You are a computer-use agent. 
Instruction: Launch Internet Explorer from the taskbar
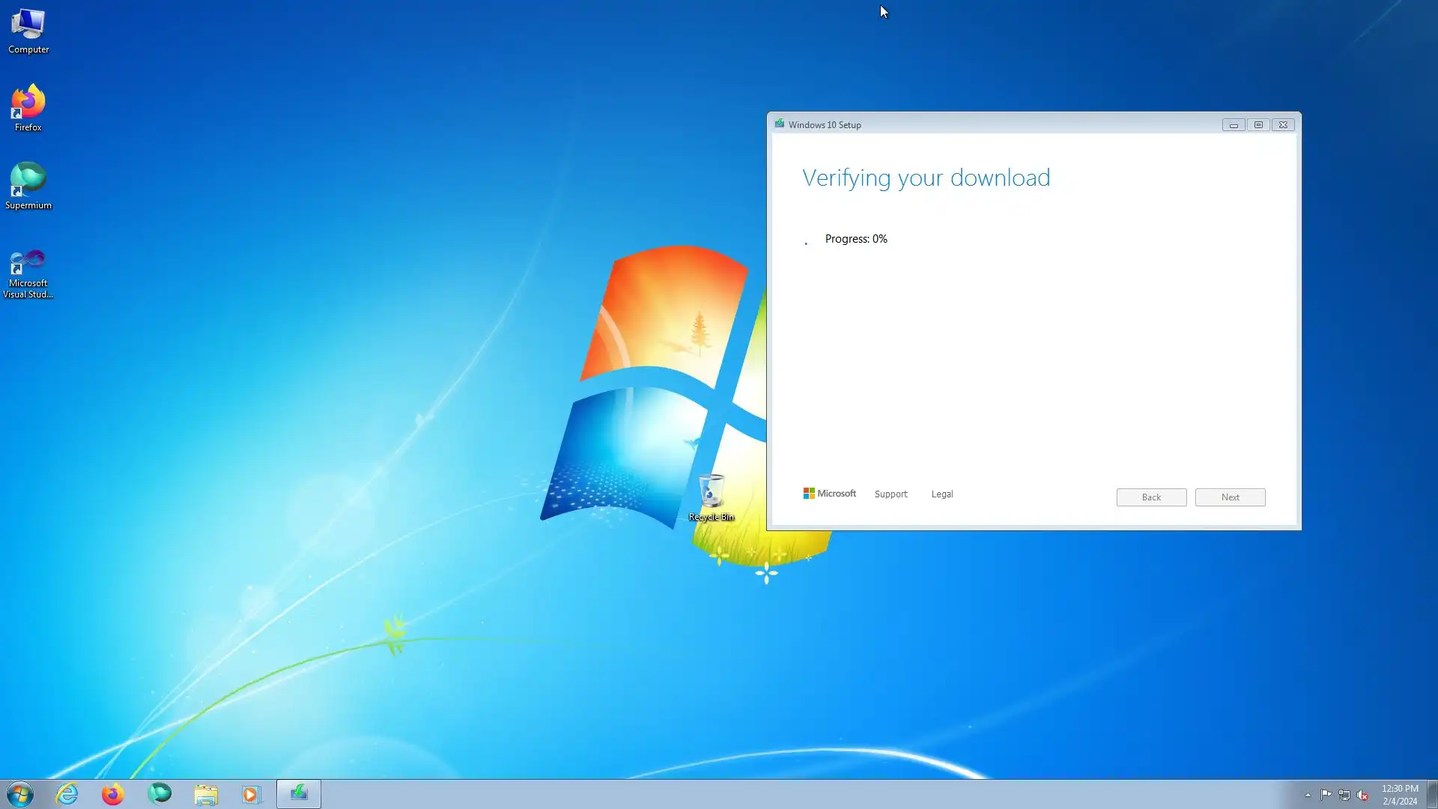point(67,794)
